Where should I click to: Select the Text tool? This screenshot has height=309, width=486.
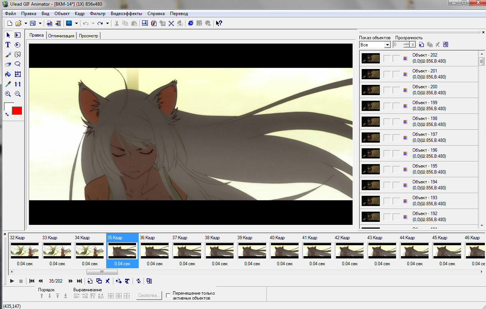[8, 45]
